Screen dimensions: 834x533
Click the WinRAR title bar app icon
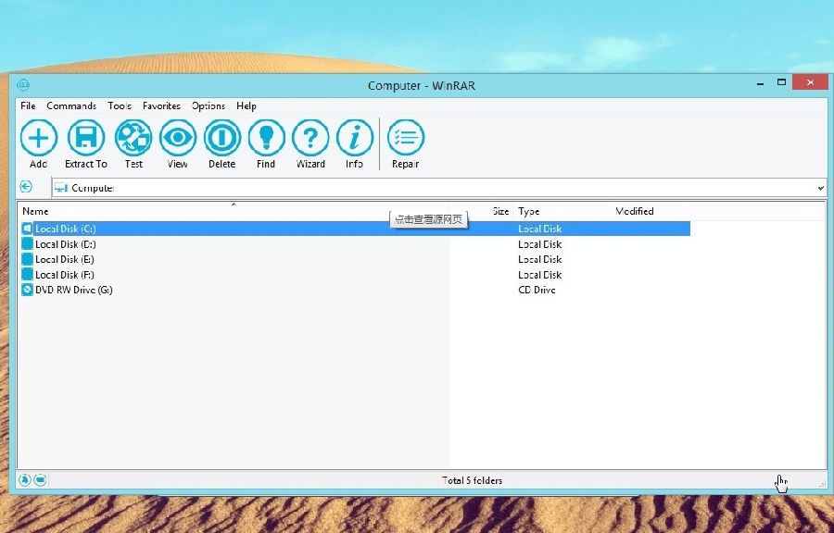pos(23,84)
